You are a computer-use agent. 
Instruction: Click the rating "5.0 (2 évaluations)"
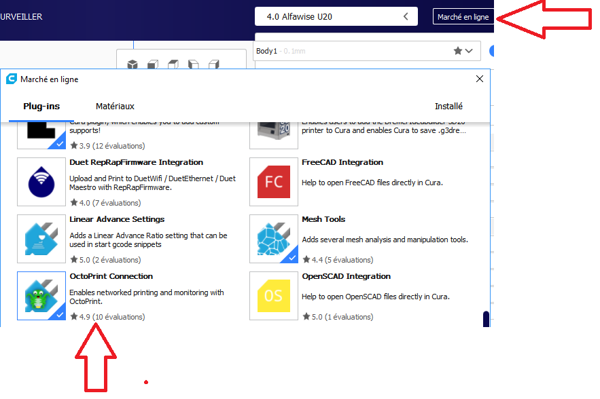[105, 259]
